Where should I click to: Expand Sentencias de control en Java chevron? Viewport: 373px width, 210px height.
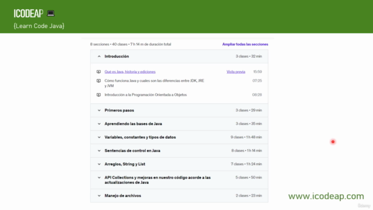(x=99, y=150)
